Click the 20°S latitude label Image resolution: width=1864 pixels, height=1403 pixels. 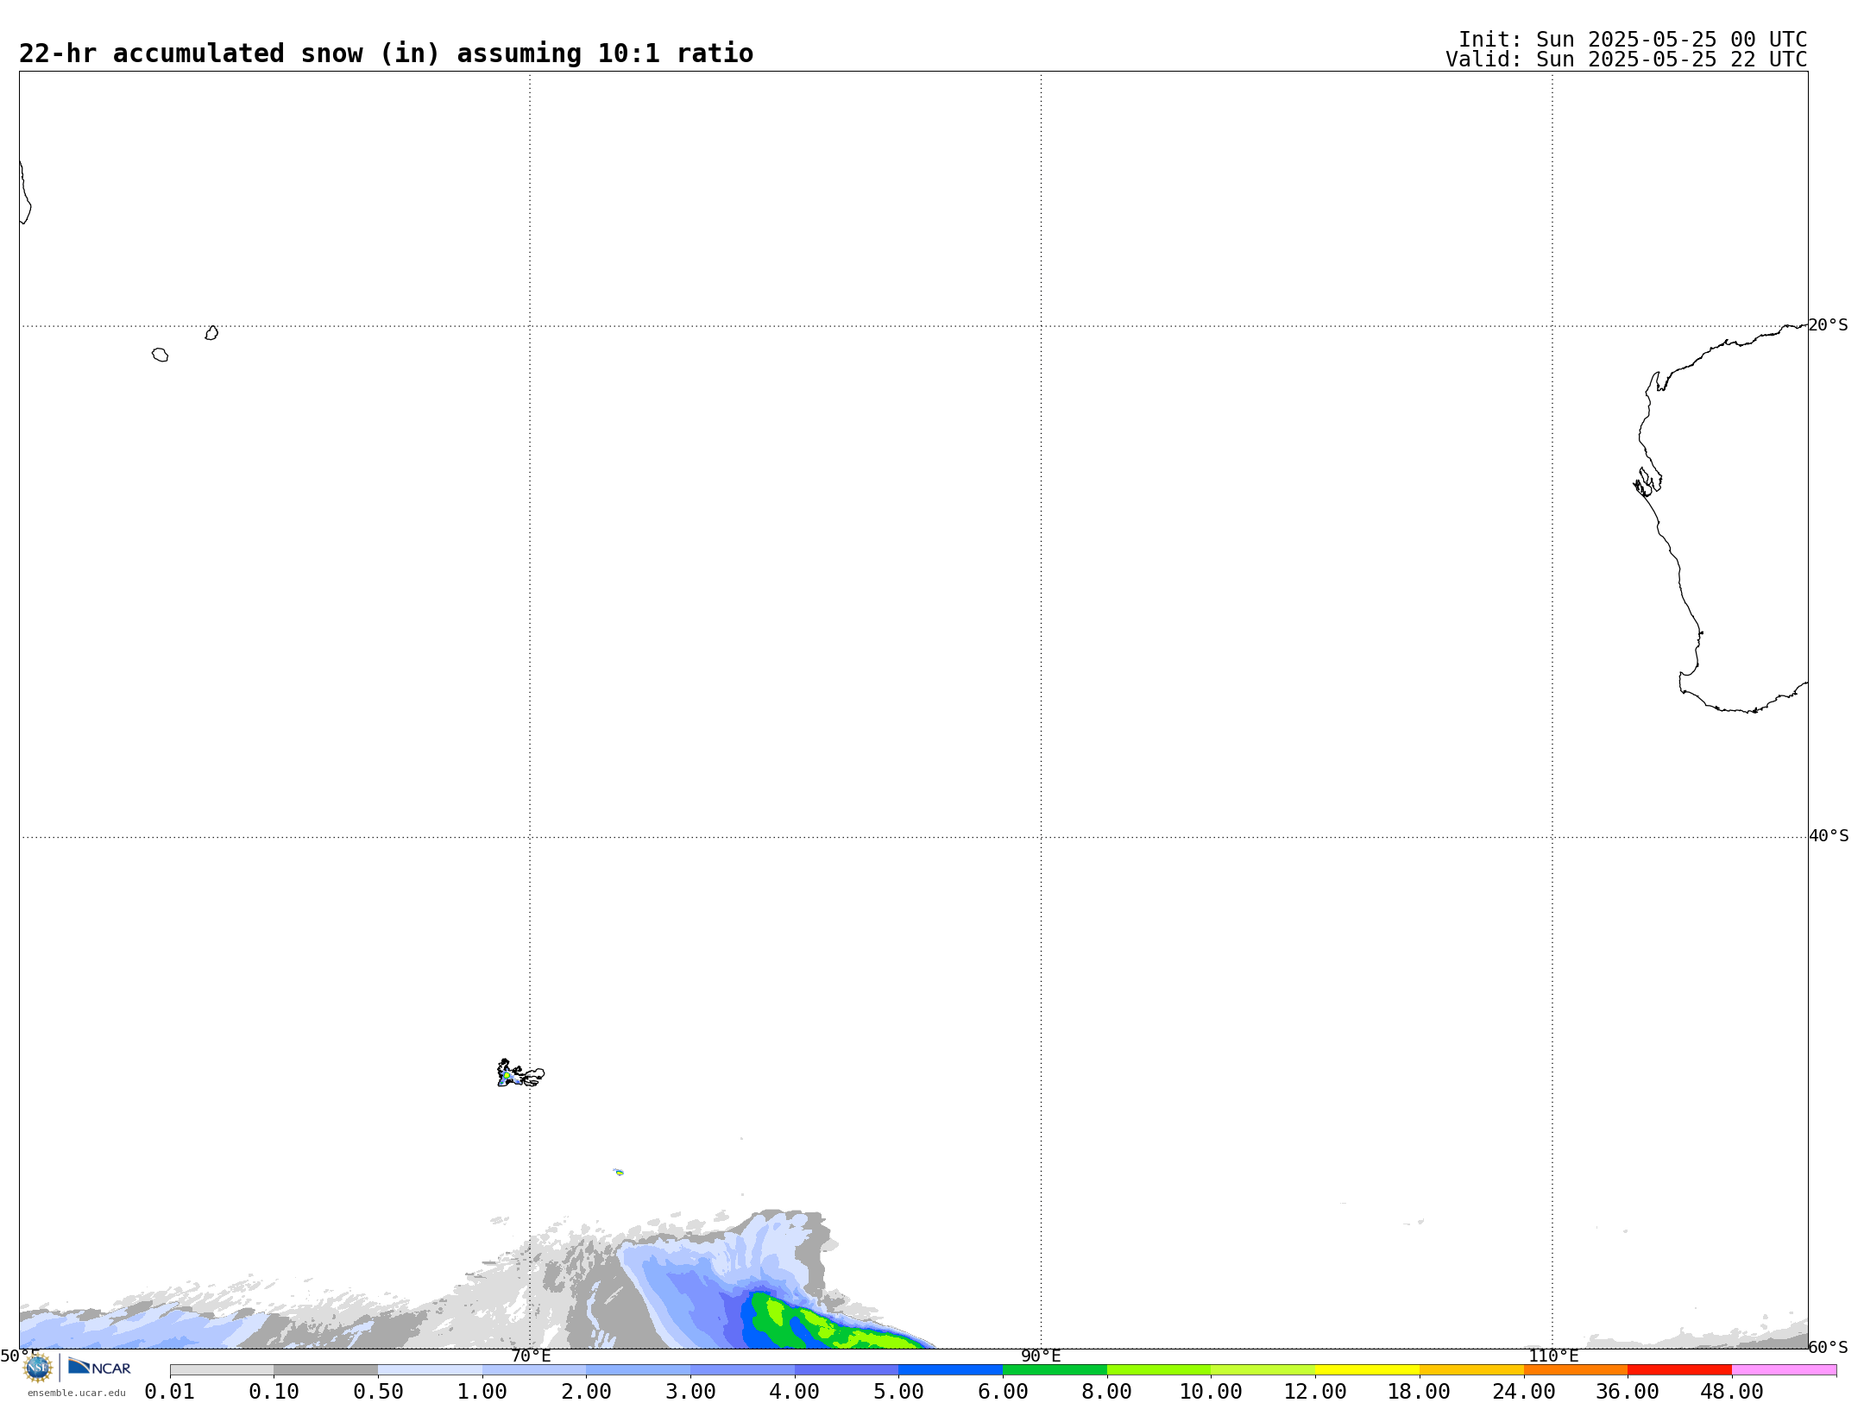point(1828,325)
